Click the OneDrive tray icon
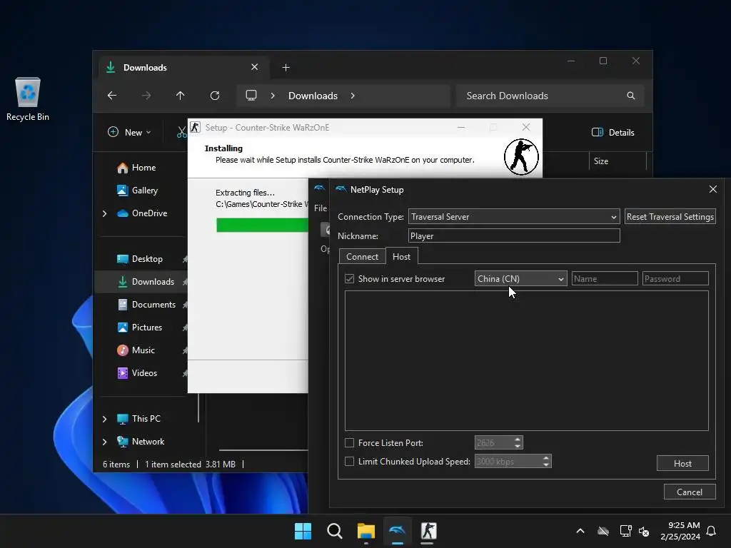This screenshot has width=731, height=548. (x=603, y=531)
